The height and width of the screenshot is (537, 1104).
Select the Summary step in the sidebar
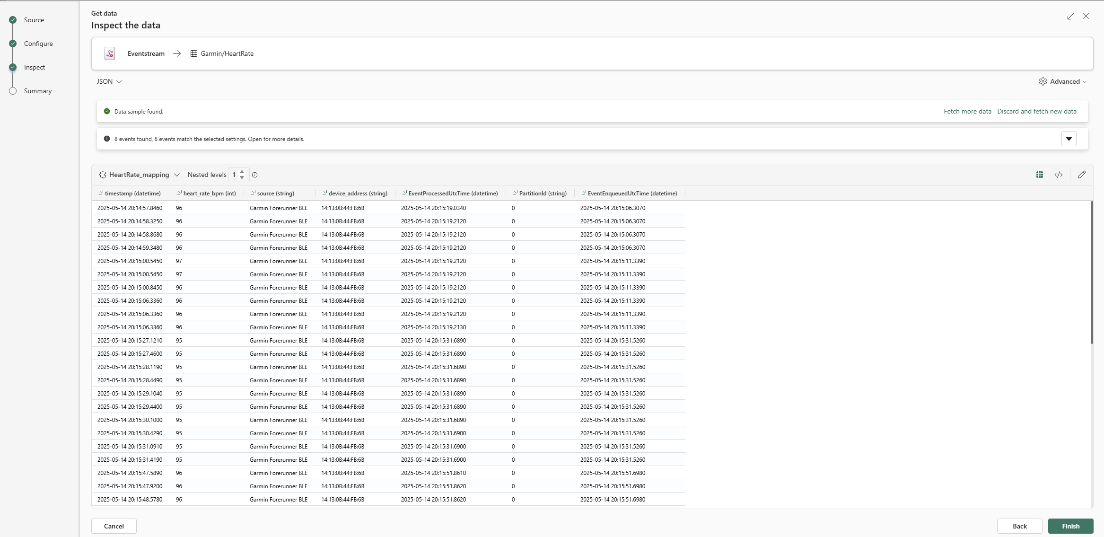pyautogui.click(x=38, y=90)
